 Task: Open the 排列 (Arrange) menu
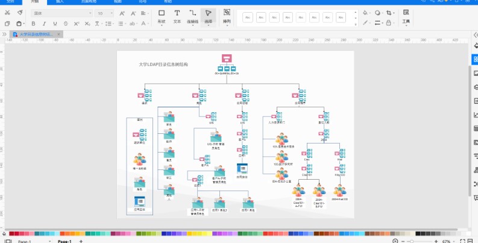[x=227, y=17]
